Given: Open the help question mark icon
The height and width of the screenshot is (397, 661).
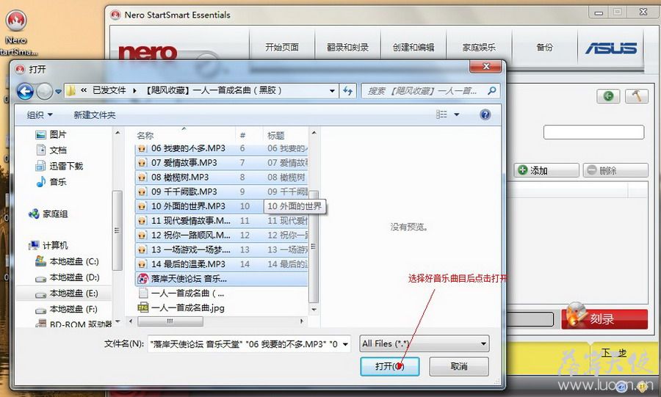Looking at the screenshot, I should [x=485, y=114].
